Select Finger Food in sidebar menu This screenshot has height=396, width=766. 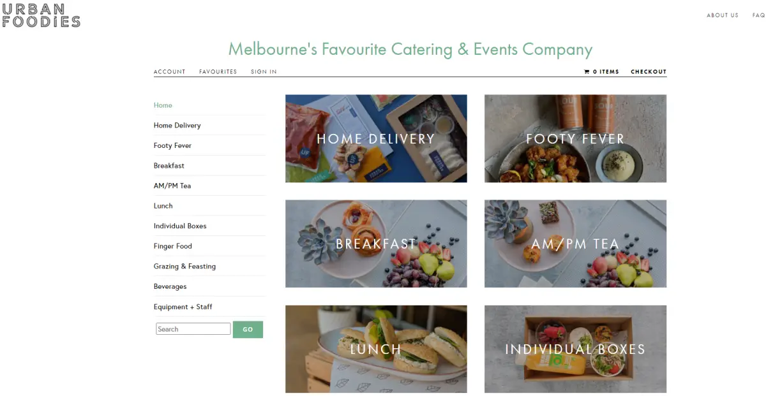point(173,246)
